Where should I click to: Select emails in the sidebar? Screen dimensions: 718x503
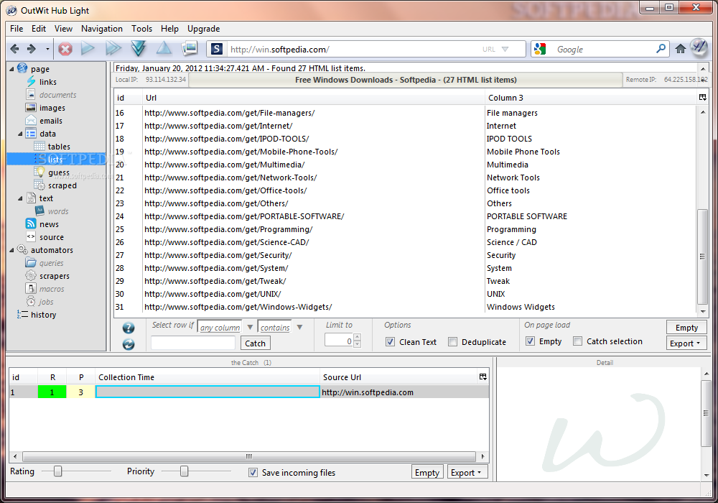tap(51, 121)
